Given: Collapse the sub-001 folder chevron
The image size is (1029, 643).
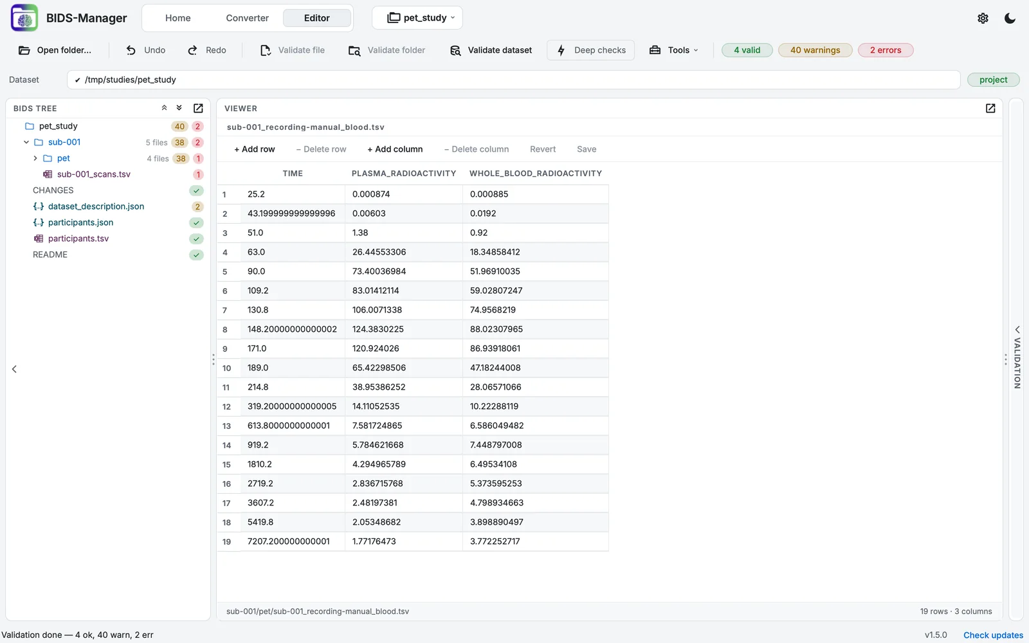Looking at the screenshot, I should click(x=26, y=142).
